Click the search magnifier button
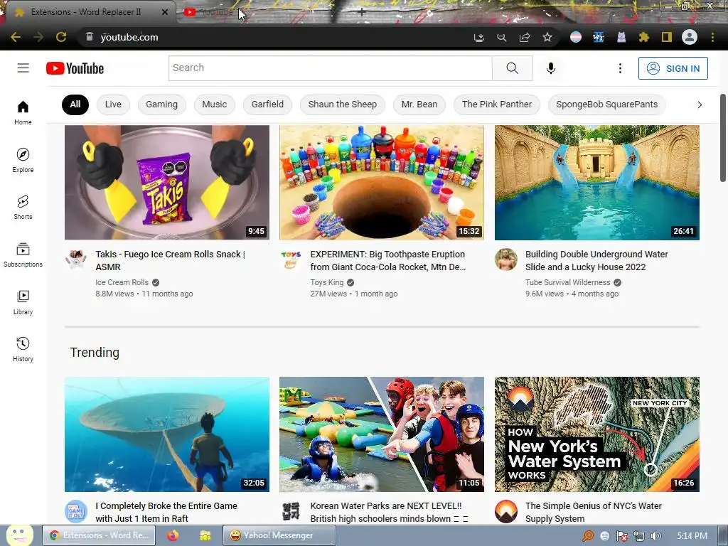 click(x=512, y=68)
